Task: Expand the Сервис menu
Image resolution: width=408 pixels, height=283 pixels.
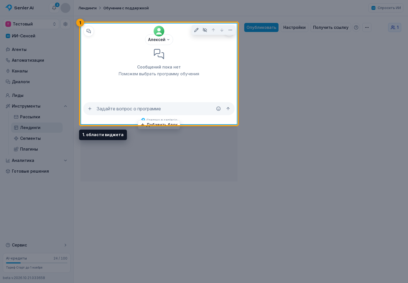Action: [37, 245]
